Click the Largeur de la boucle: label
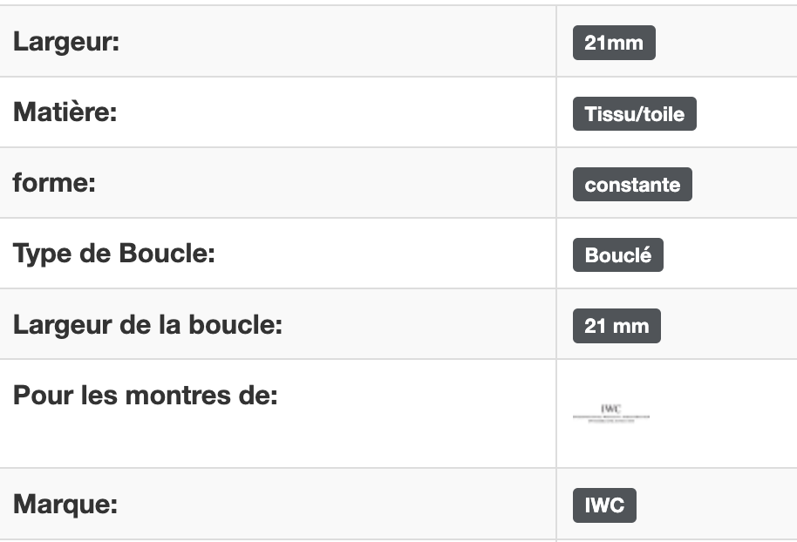Image resolution: width=797 pixels, height=542 pixels. coord(147,324)
